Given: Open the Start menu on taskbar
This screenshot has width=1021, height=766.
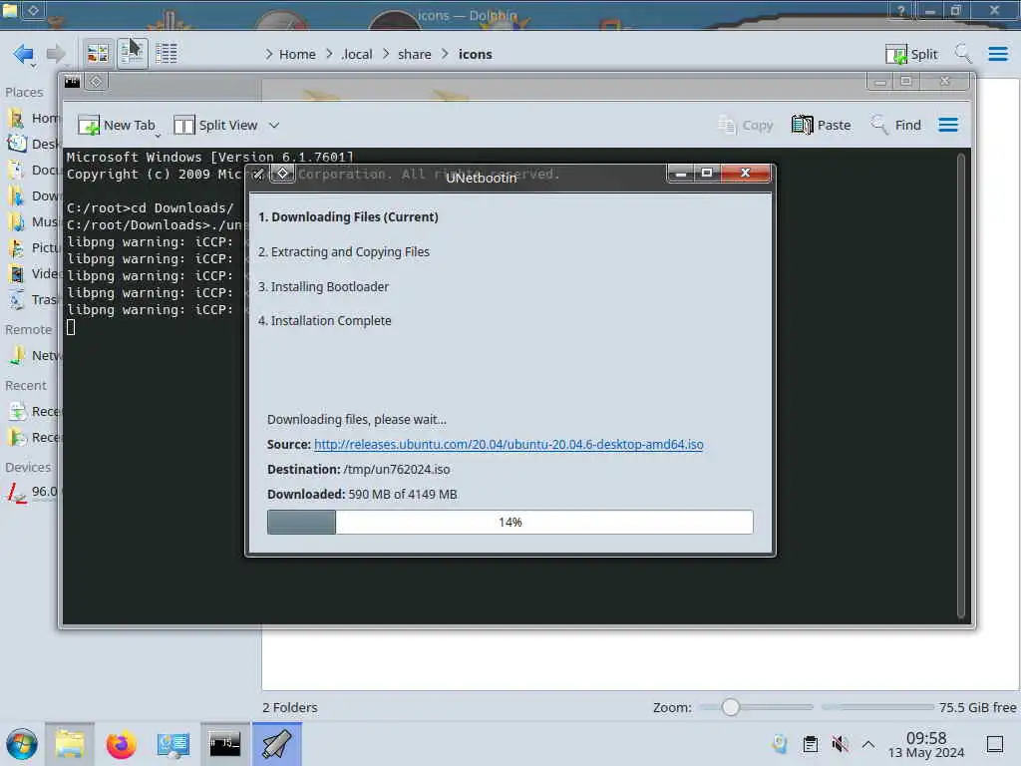Looking at the screenshot, I should 22,744.
